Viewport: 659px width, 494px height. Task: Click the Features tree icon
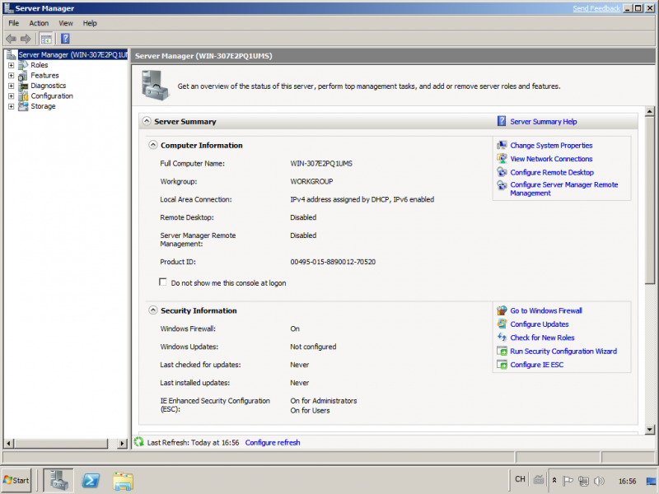[x=23, y=76]
